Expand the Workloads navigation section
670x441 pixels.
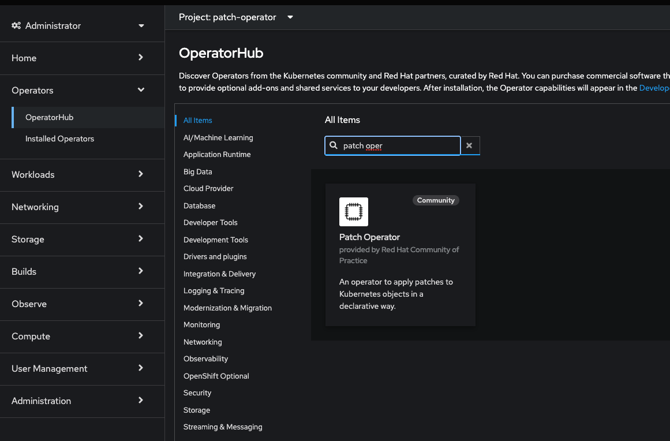tap(141, 174)
